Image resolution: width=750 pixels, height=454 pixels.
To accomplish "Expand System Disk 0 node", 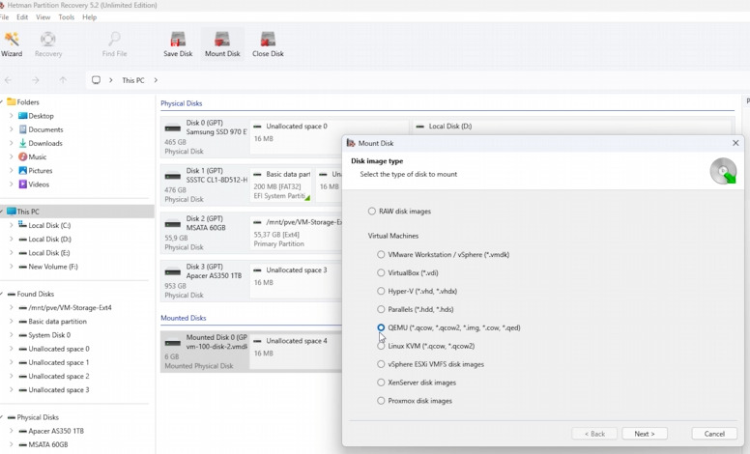I will coord(11,335).
